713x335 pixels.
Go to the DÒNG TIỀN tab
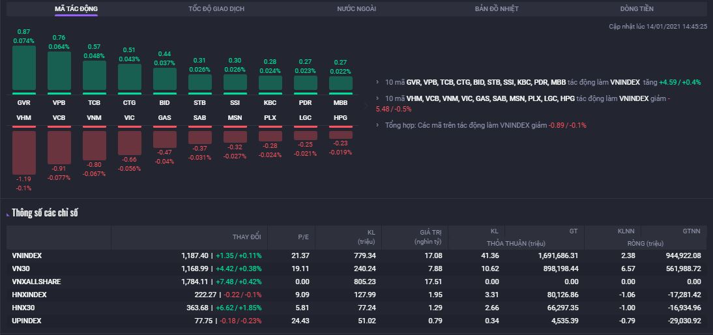point(637,9)
